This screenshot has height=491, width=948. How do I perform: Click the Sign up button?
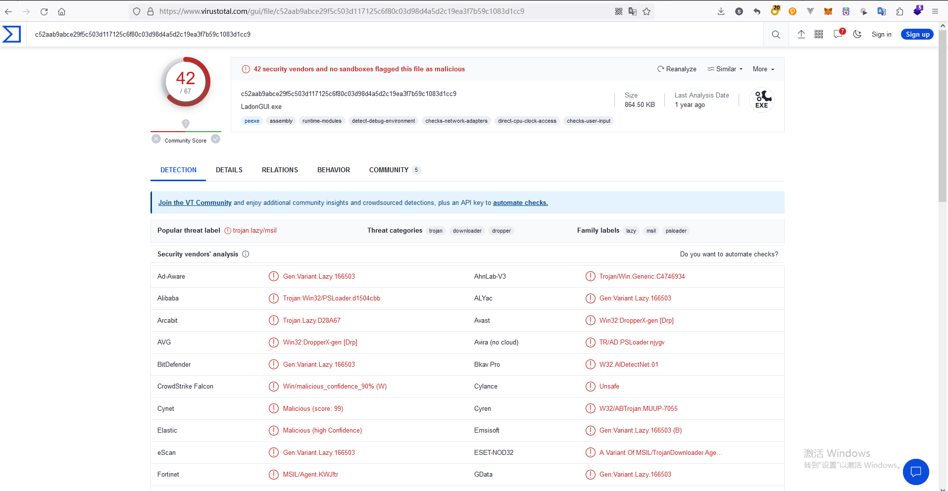coord(917,34)
